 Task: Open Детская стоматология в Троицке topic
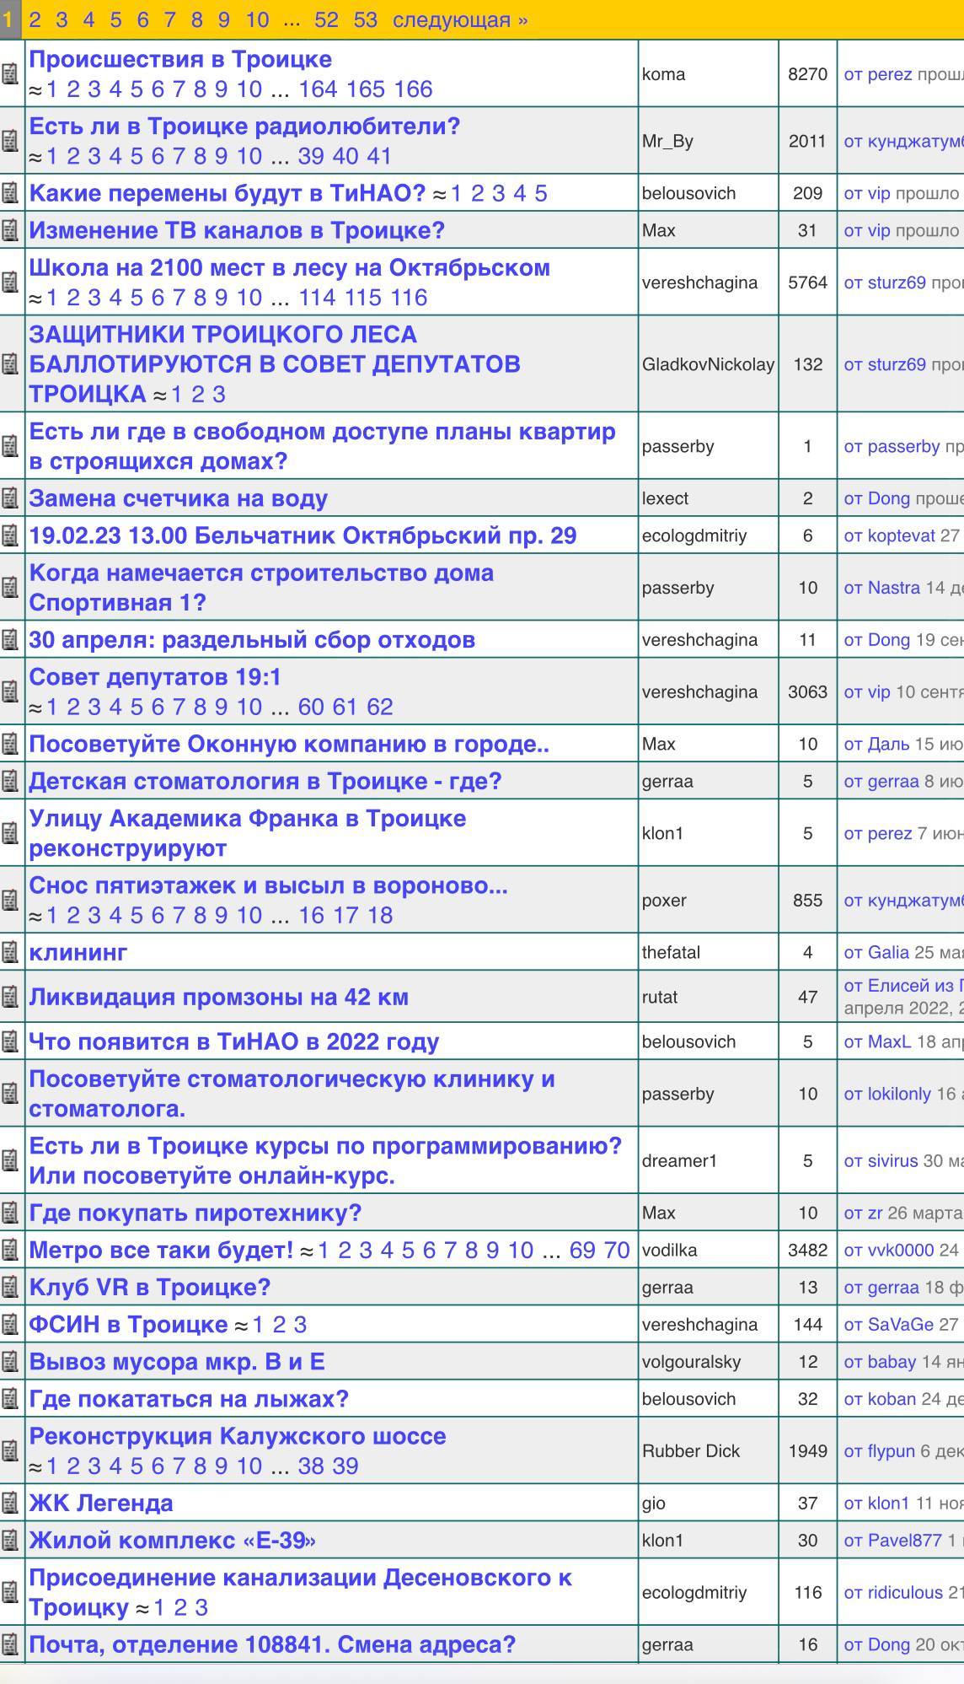265,781
